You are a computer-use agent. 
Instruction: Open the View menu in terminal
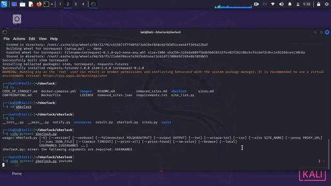coord(42,39)
